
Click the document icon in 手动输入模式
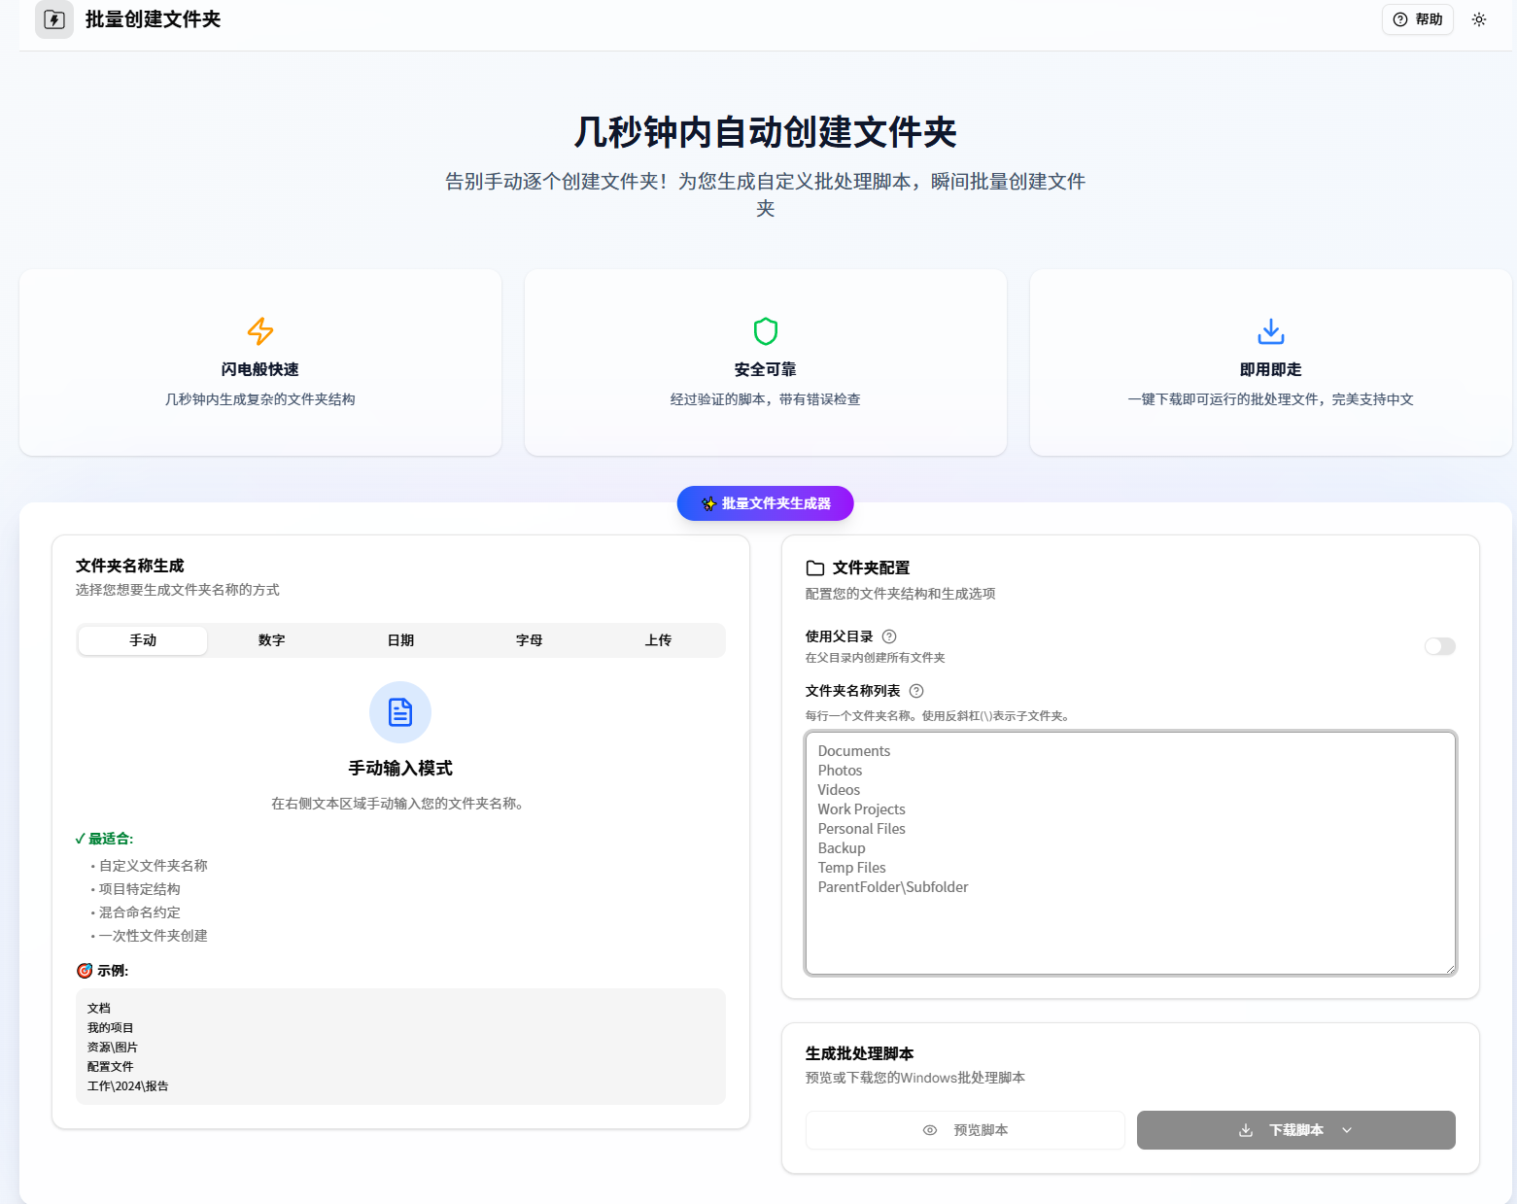click(400, 712)
